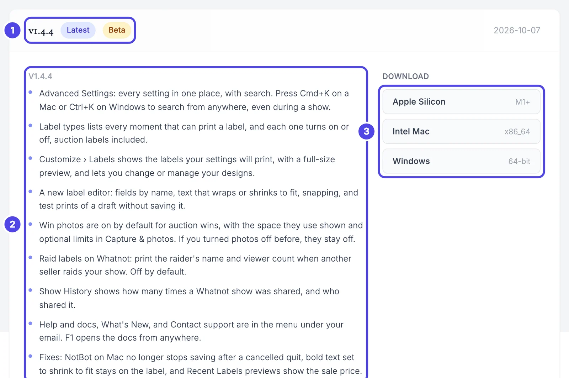
Task: Click the small V1.4.4 label above notes
Action: pyautogui.click(x=40, y=76)
